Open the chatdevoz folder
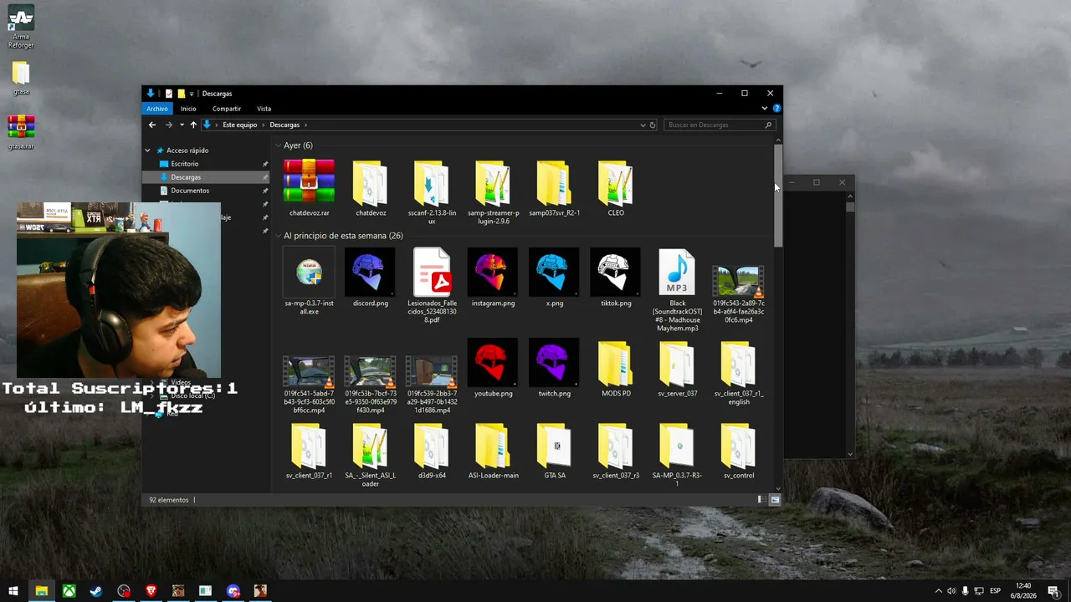Screen dimensions: 1071x602 pos(370,187)
